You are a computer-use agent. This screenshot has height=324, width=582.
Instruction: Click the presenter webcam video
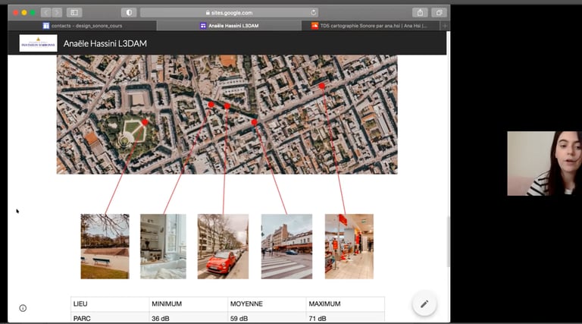tap(545, 163)
